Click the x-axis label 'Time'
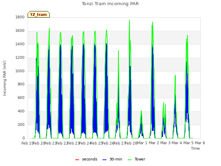This screenshot has height=166, width=221. (195, 148)
